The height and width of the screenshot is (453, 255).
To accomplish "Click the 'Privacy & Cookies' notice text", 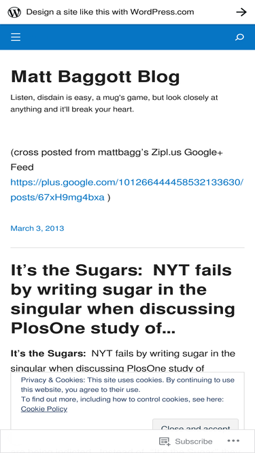I will (x=128, y=384).
